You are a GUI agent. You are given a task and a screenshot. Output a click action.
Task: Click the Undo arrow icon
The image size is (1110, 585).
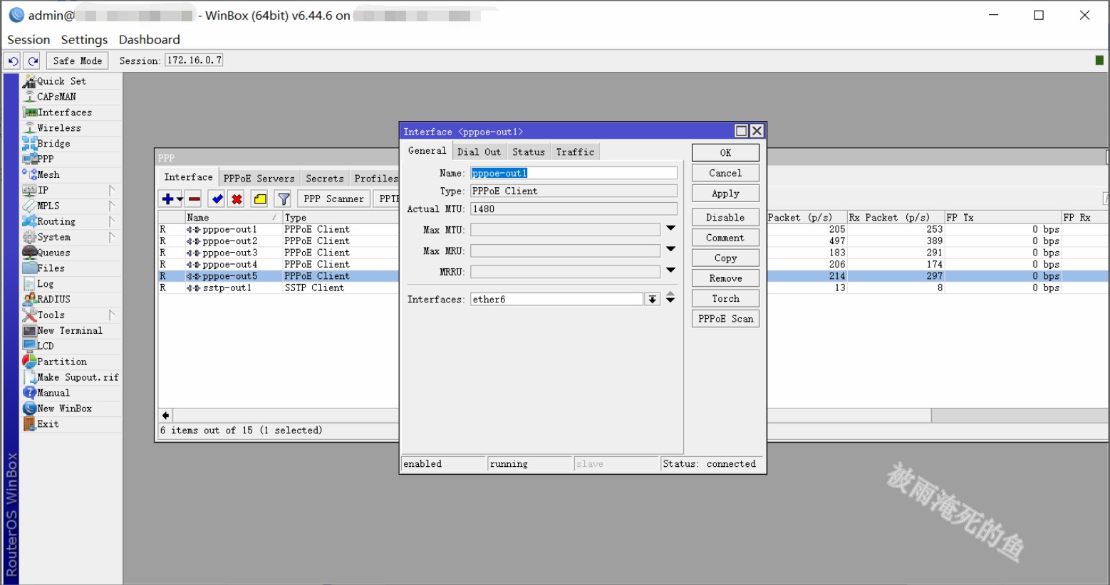(x=13, y=61)
